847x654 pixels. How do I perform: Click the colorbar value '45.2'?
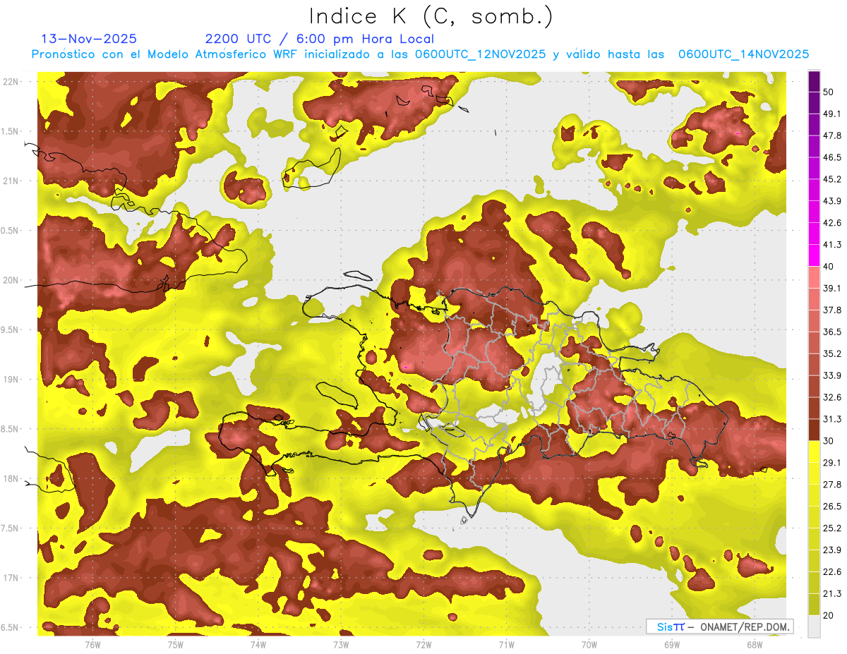coord(832,179)
